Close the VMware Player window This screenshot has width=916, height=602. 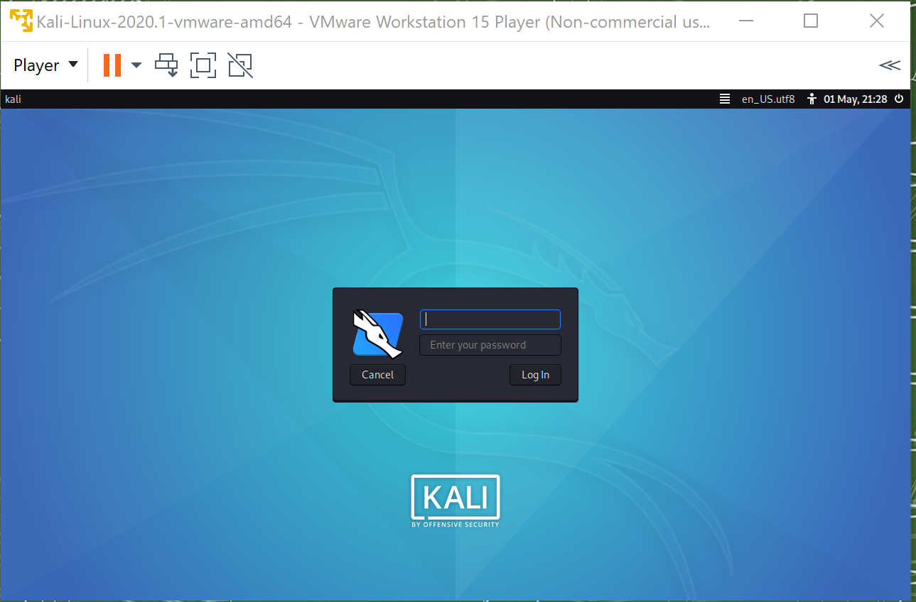[877, 21]
